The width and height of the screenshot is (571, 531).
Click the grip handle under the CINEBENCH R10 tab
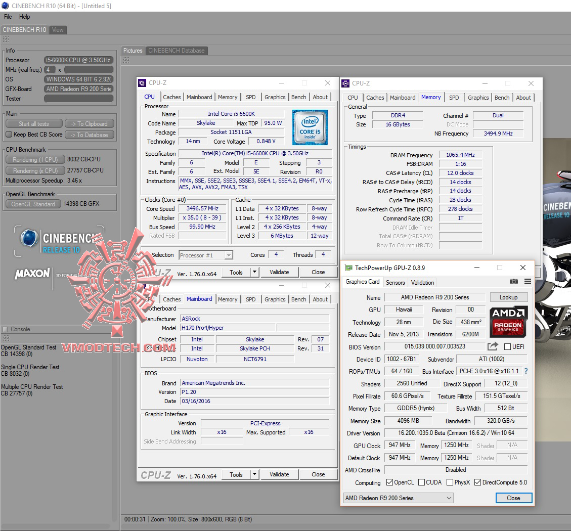(x=6, y=39)
